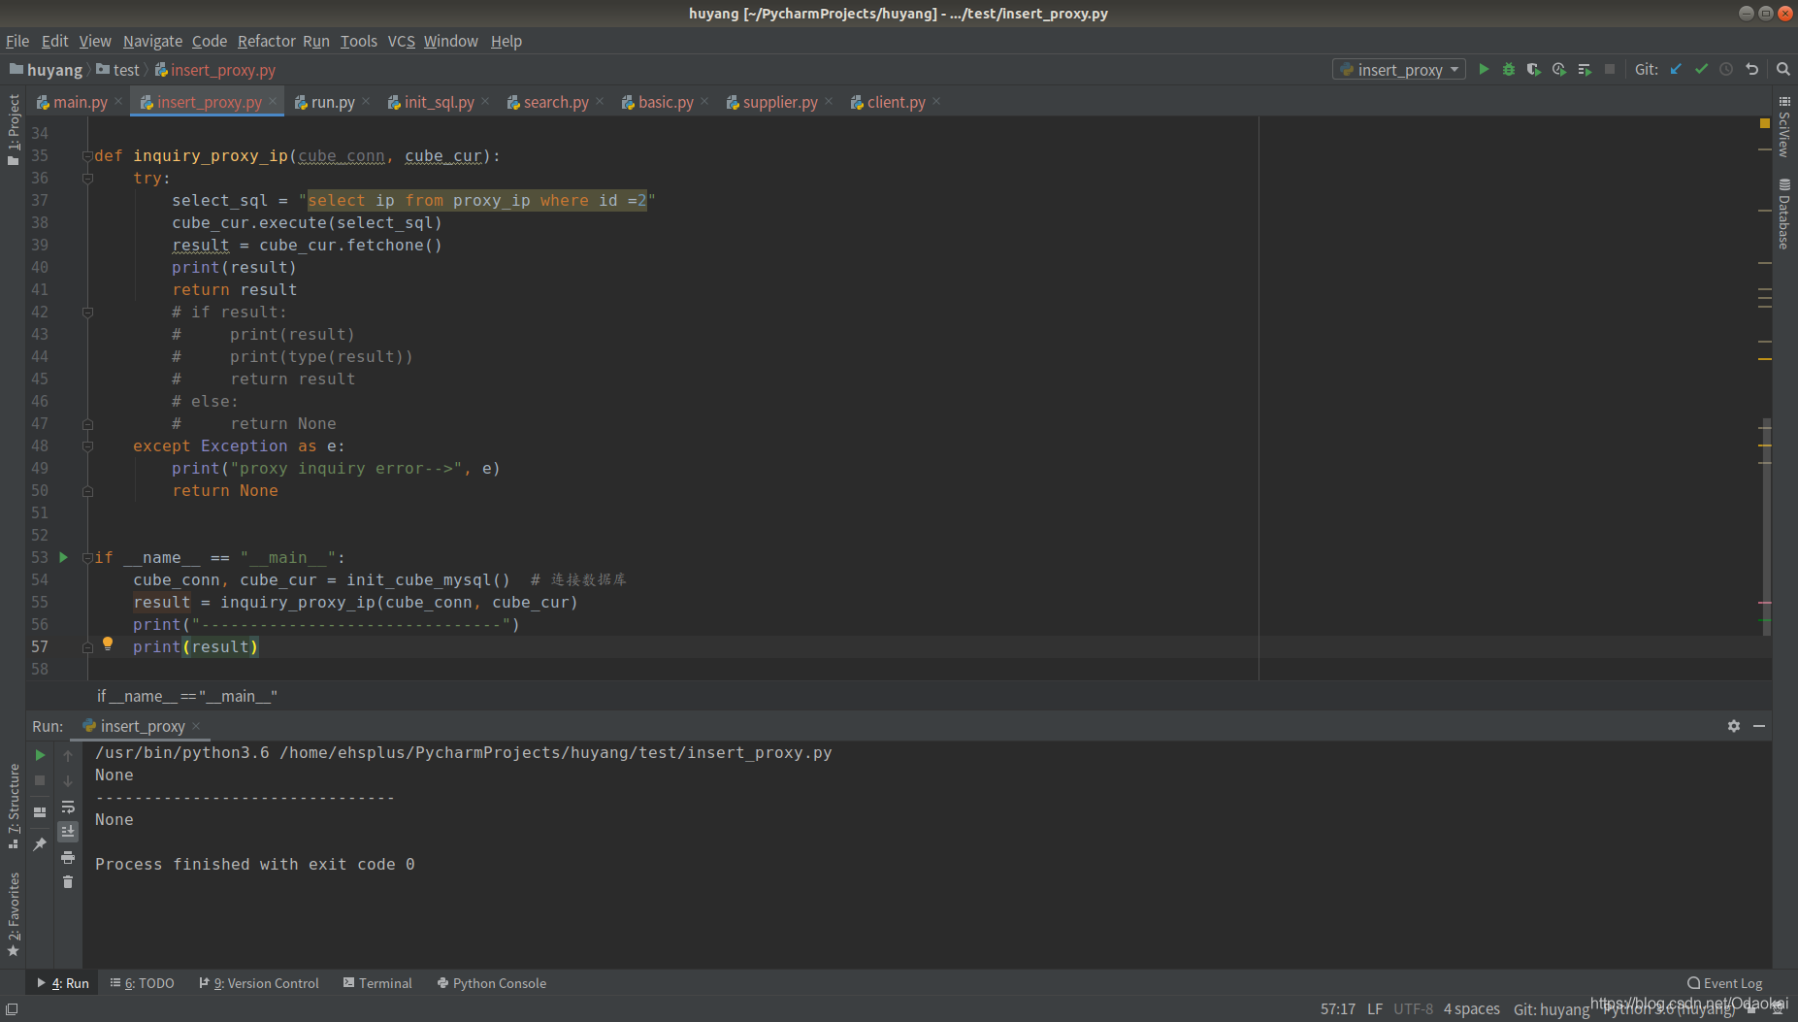Start debugging with the bug icon
The width and height of the screenshot is (1798, 1022).
pyautogui.click(x=1509, y=69)
